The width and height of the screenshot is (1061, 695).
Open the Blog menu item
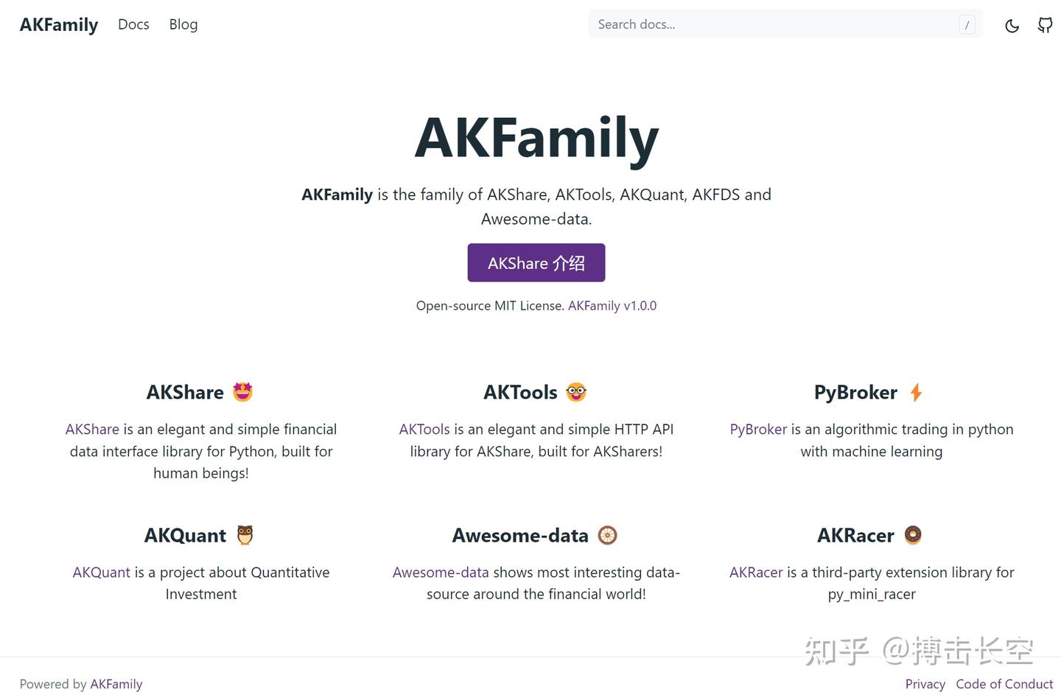tap(183, 24)
